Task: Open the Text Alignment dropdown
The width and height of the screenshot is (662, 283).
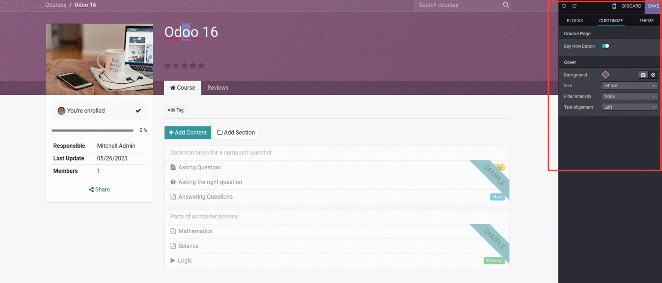Action: click(x=630, y=107)
